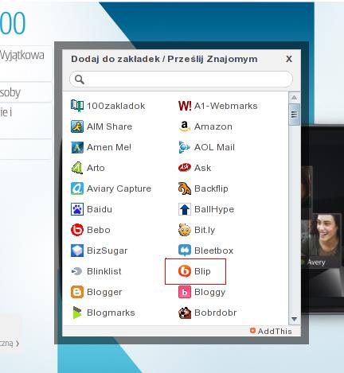344x373 pixels.
Task: Click the Amen Me! icon
Action: pos(77,147)
